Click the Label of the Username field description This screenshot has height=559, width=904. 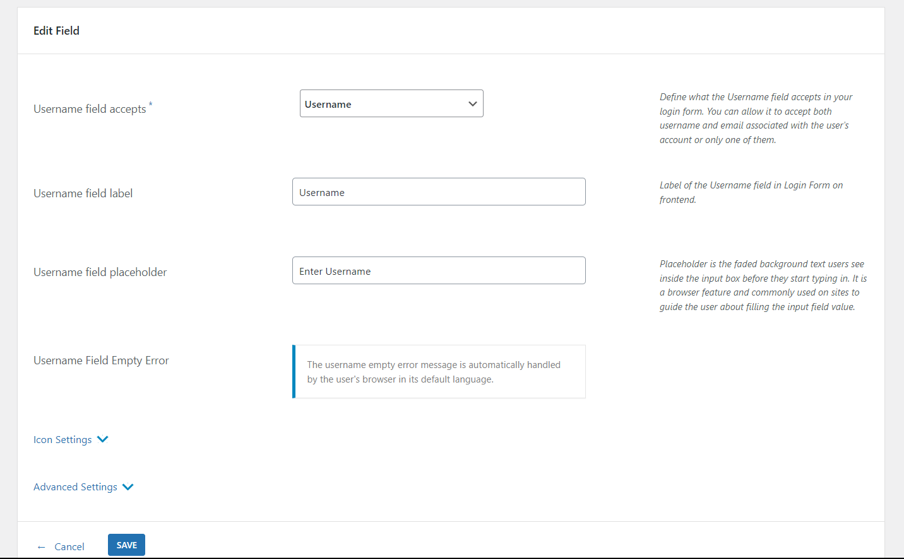pyautogui.click(x=751, y=192)
